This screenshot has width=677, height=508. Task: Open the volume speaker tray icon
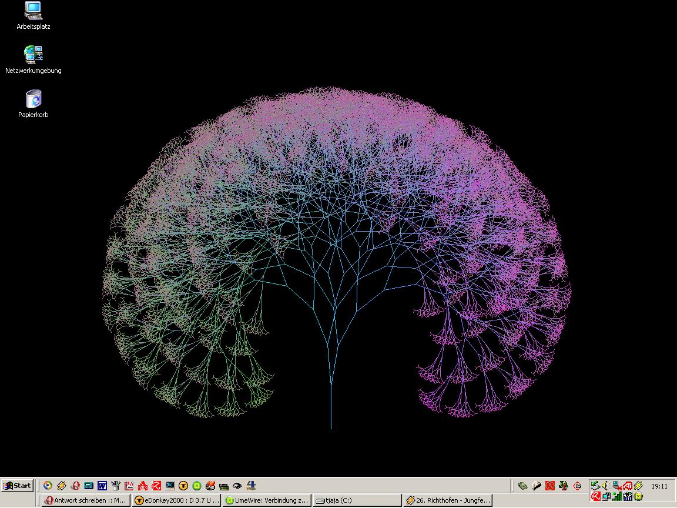point(606,486)
